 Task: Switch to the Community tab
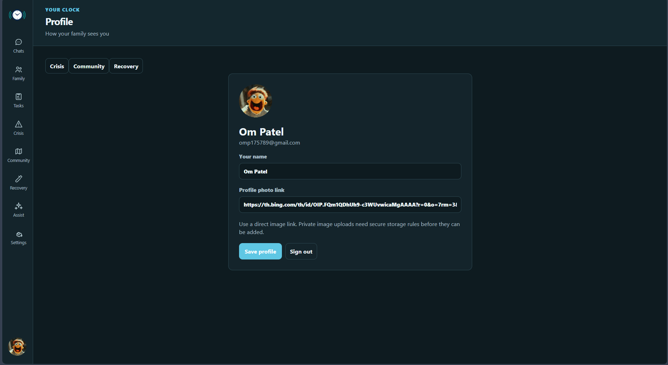(89, 66)
